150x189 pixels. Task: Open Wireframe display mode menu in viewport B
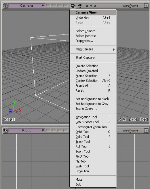[130, 6]
